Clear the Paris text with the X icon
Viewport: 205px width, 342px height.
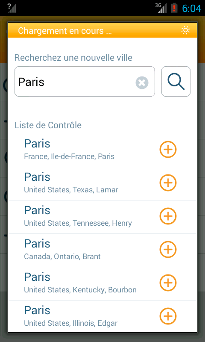point(142,83)
